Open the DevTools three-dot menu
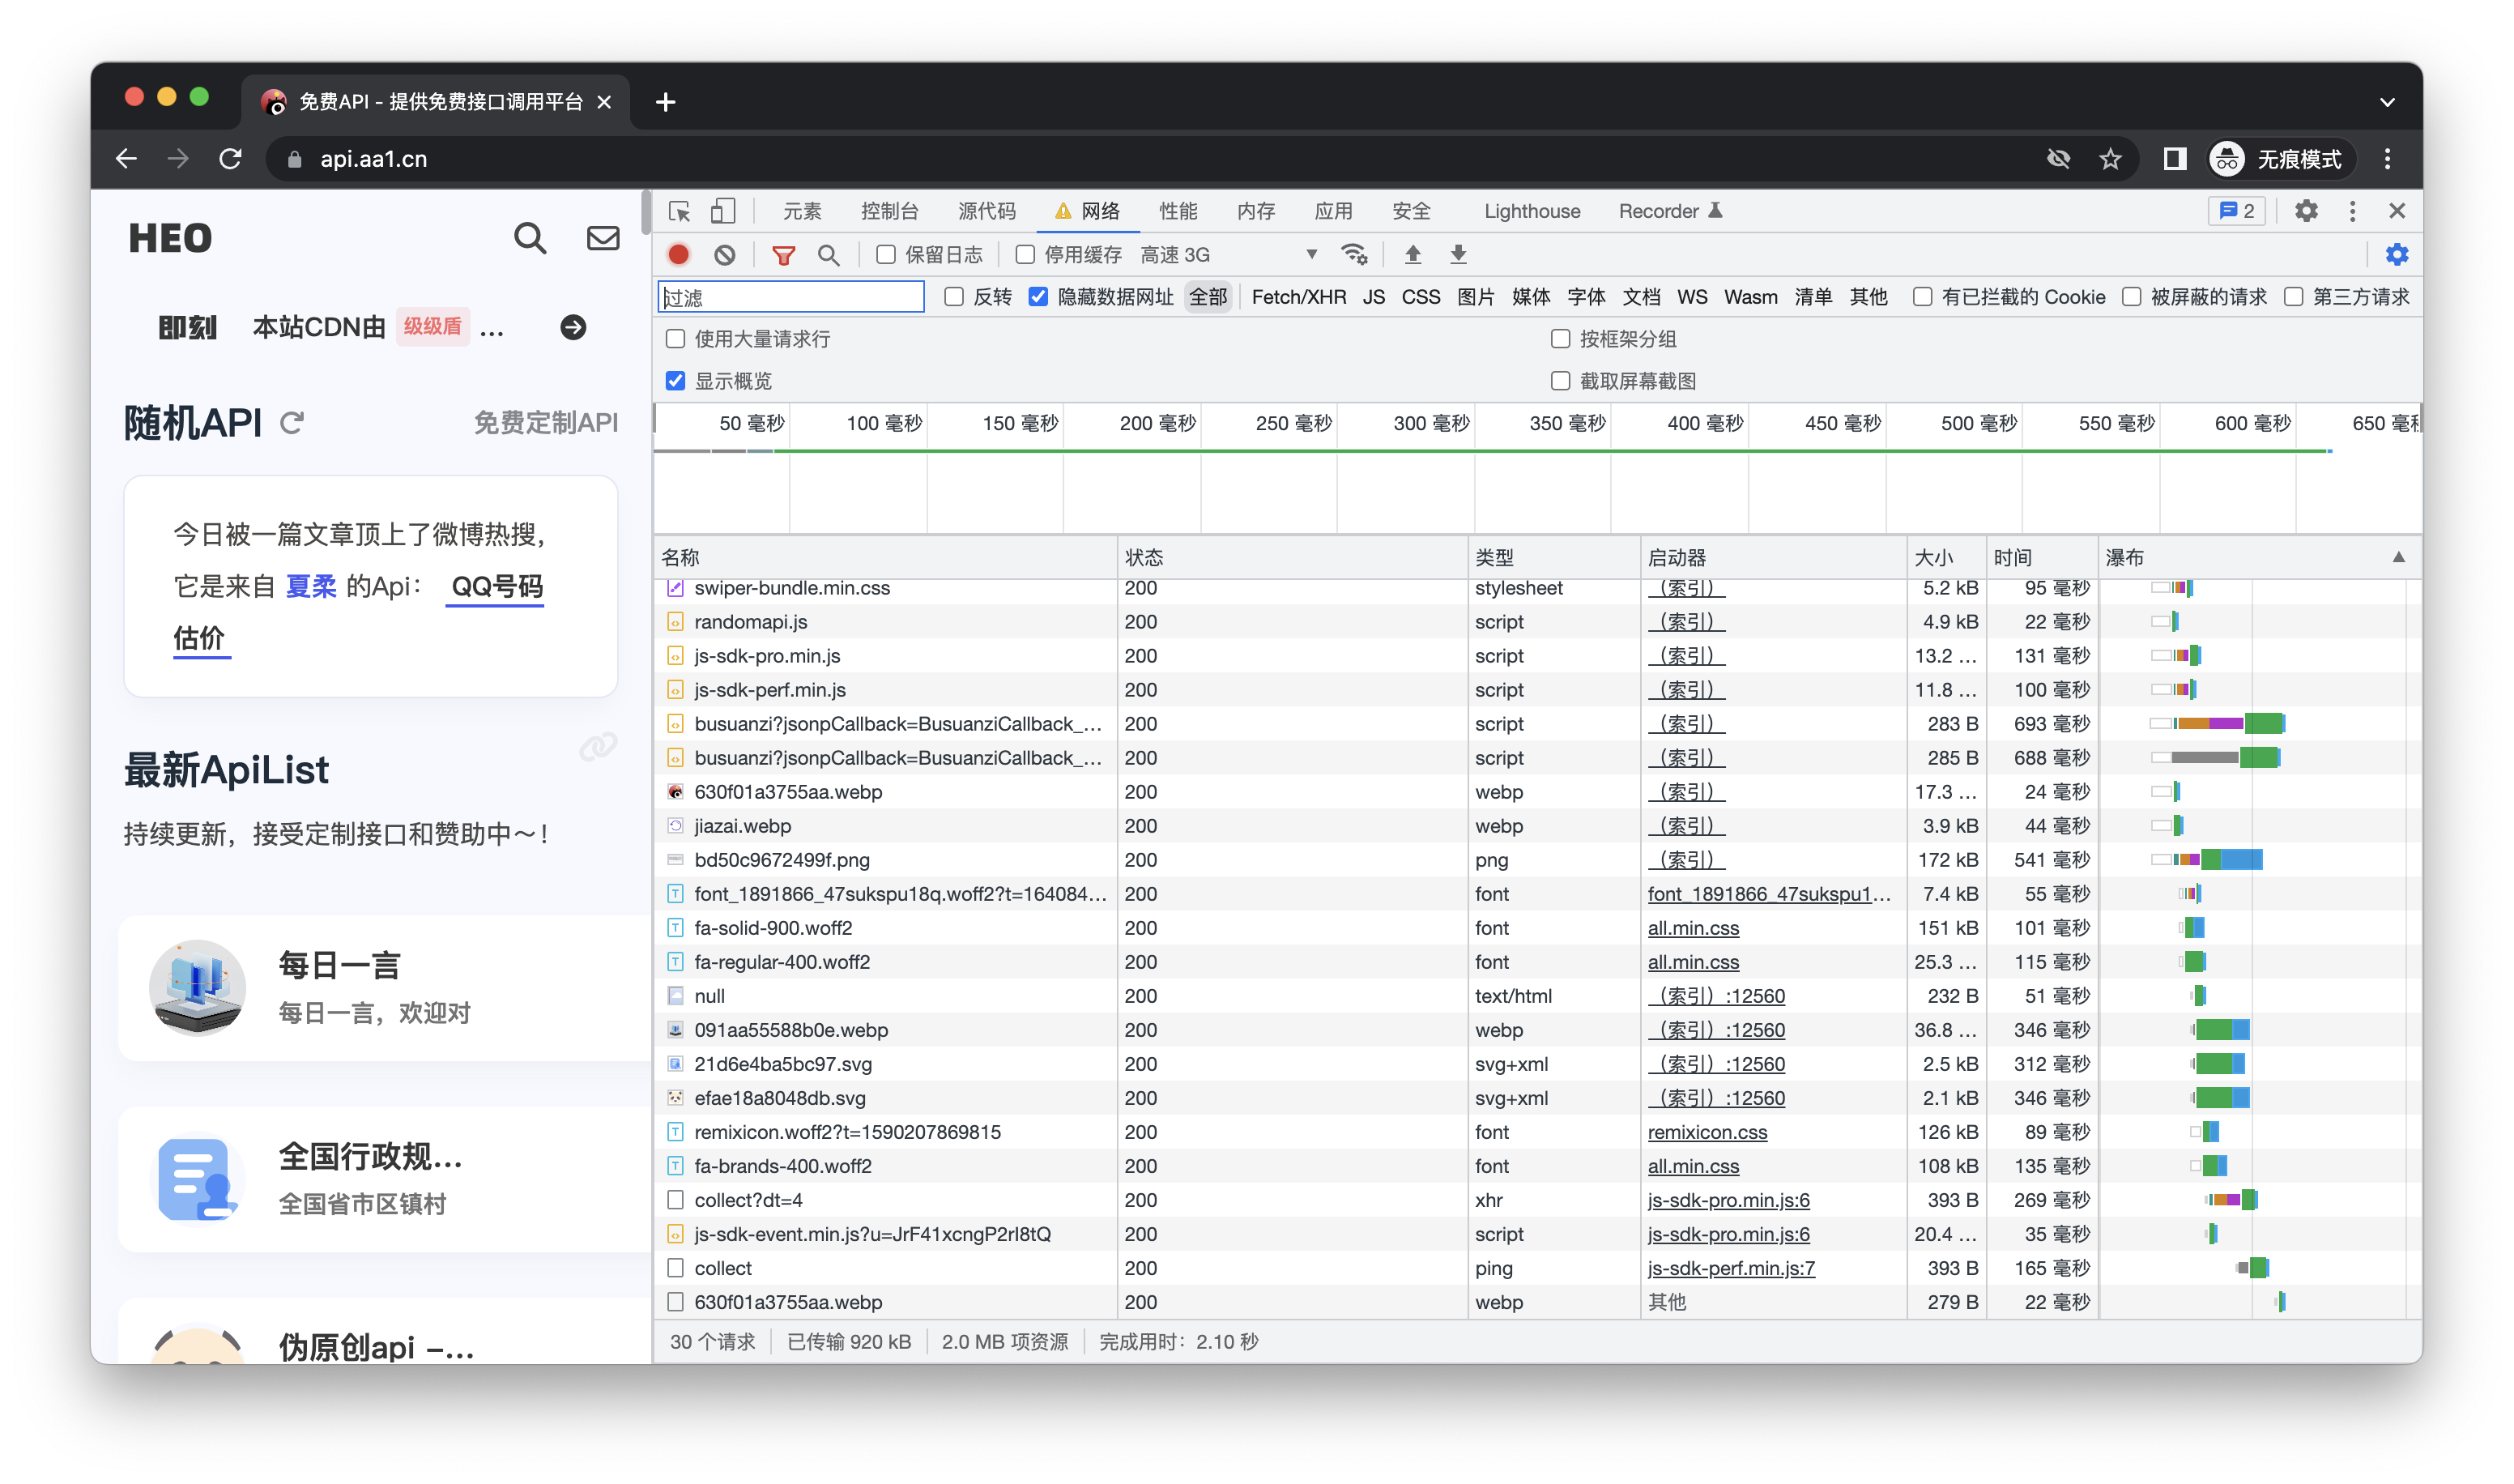This screenshot has width=2514, height=1484. coord(2352,211)
